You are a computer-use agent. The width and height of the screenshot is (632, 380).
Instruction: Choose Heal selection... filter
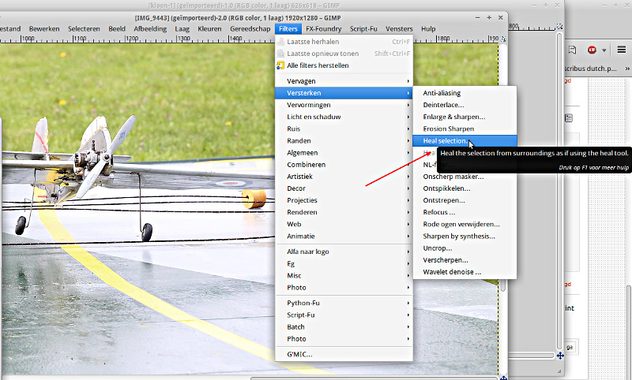pyautogui.click(x=465, y=141)
